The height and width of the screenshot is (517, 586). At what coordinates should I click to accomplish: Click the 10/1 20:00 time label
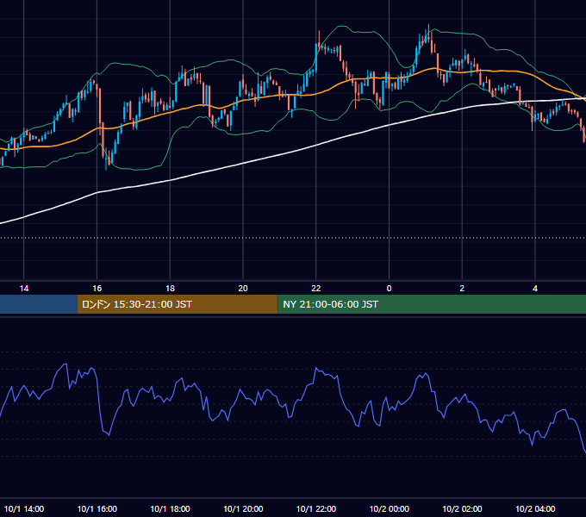click(x=243, y=508)
